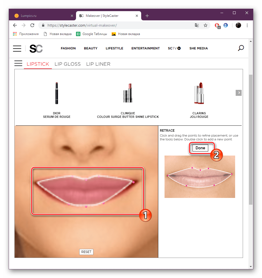Bookmark the page with the star icon

(x=206, y=25)
